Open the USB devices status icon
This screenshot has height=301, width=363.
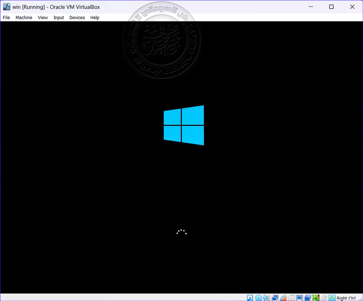click(x=283, y=298)
